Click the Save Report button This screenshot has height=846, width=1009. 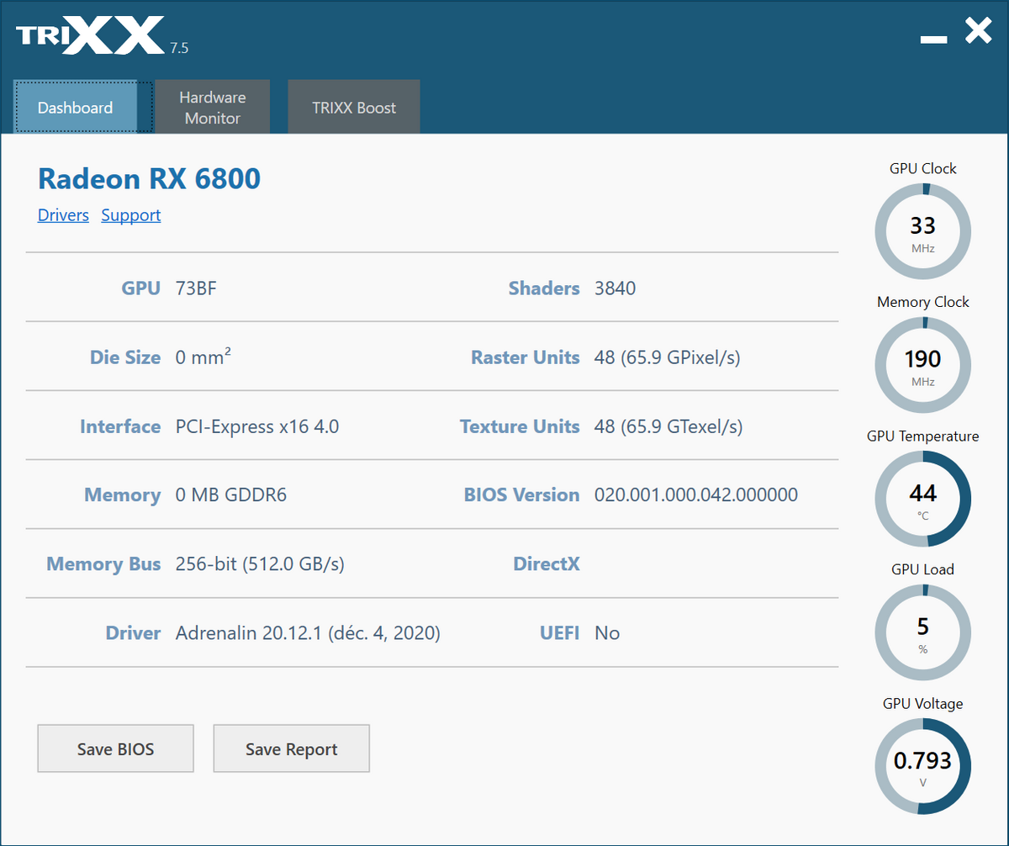point(292,748)
